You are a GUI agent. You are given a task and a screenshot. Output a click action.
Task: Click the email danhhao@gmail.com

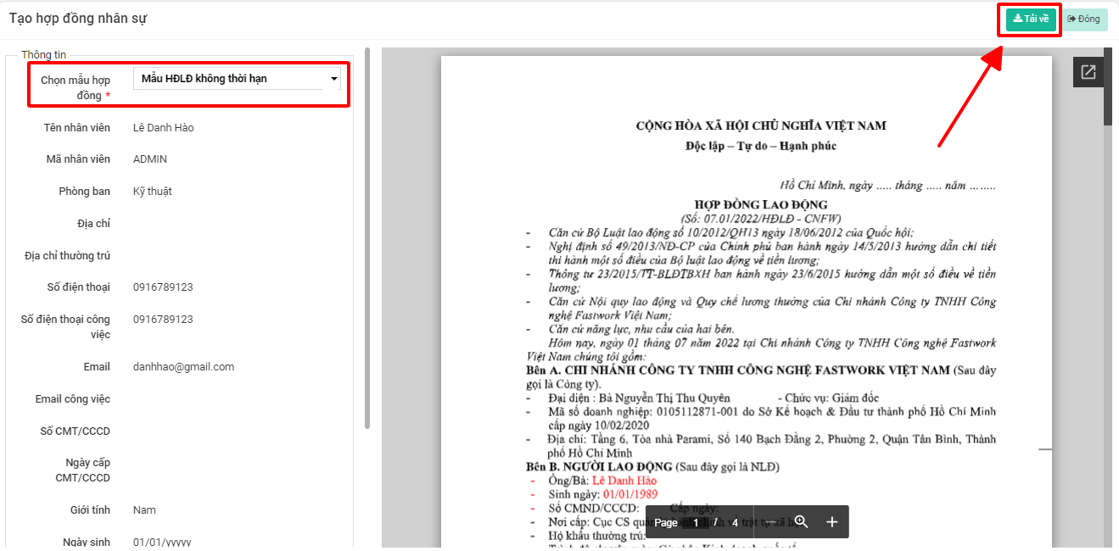point(183,367)
